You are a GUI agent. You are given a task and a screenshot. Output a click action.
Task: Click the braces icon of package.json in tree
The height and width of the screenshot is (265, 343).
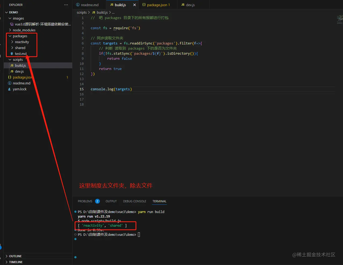pyautogui.click(x=10, y=77)
